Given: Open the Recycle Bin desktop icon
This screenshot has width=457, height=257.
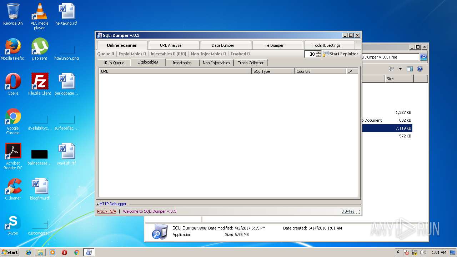Looking at the screenshot, I should click(13, 14).
